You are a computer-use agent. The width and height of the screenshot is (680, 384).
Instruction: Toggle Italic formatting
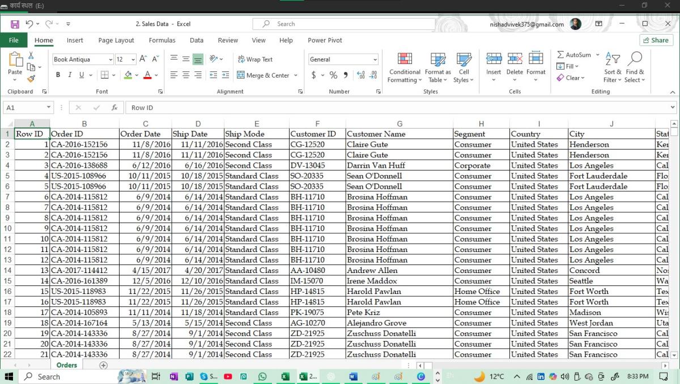click(70, 75)
